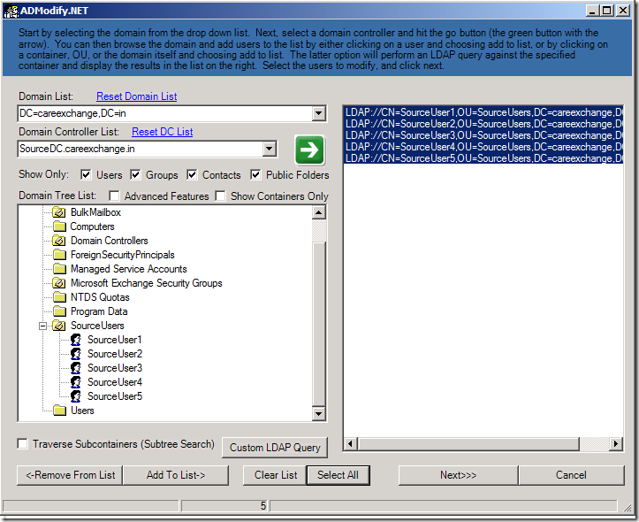Select SourceUser3 label in the domain tree
This screenshot has height=522, width=639.
(115, 368)
